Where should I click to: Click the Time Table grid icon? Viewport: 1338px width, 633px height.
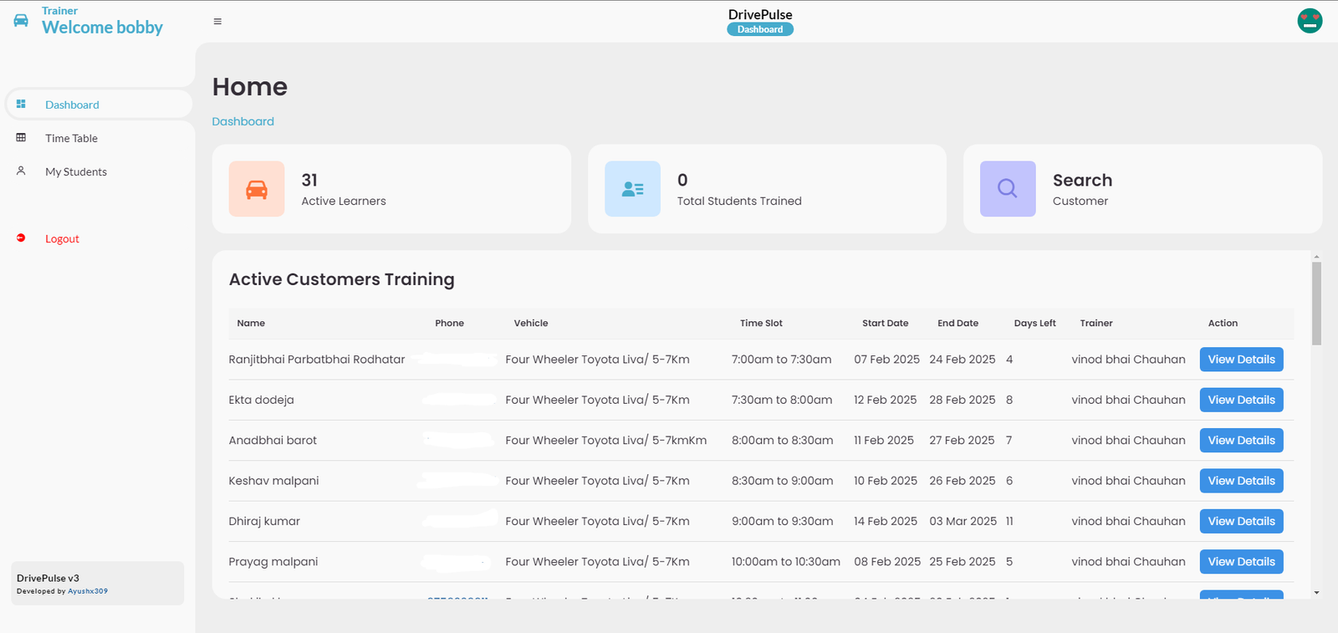tap(21, 138)
